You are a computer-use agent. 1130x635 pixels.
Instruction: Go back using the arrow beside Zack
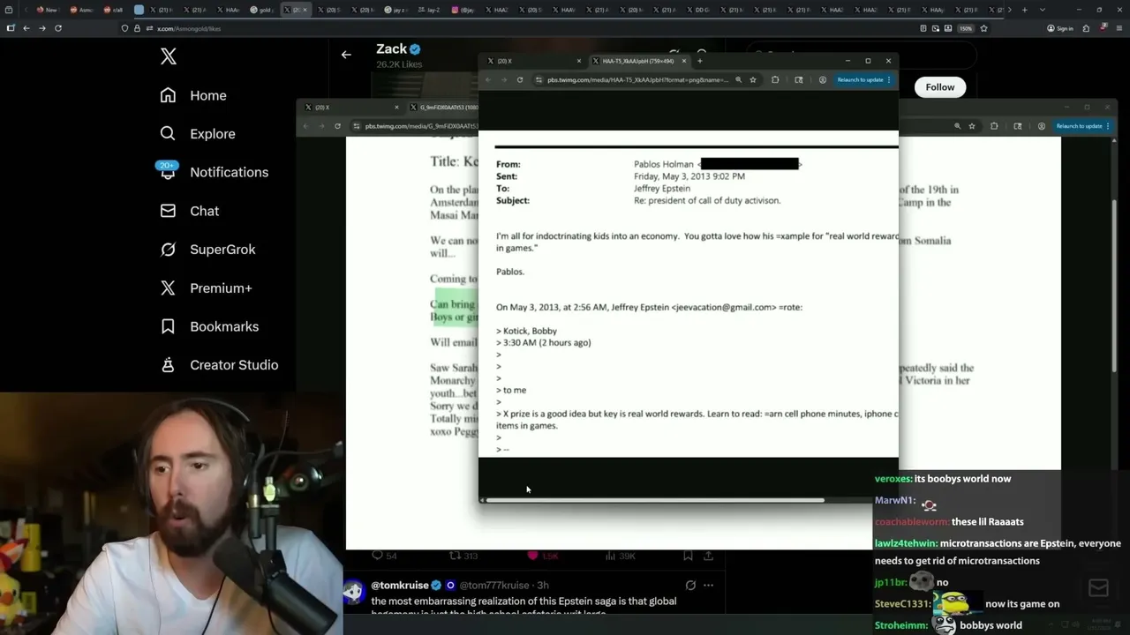(x=346, y=55)
